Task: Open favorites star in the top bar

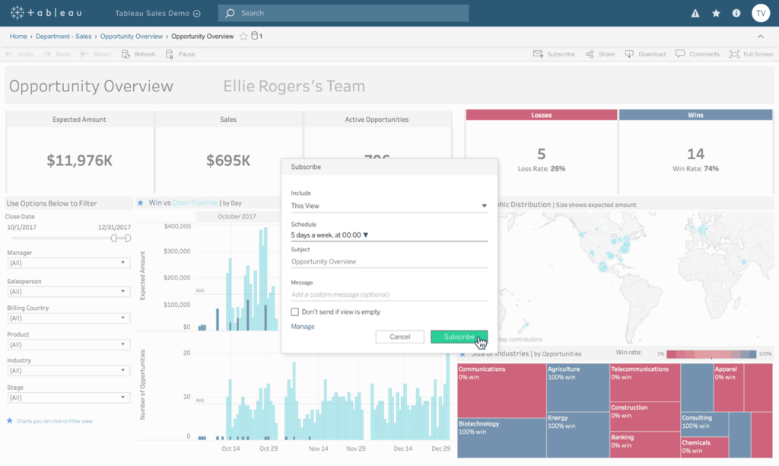Action: (x=716, y=14)
